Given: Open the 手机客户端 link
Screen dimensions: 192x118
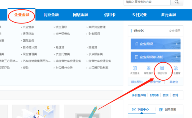Looking at the screenshot, I should (x=139, y=95).
